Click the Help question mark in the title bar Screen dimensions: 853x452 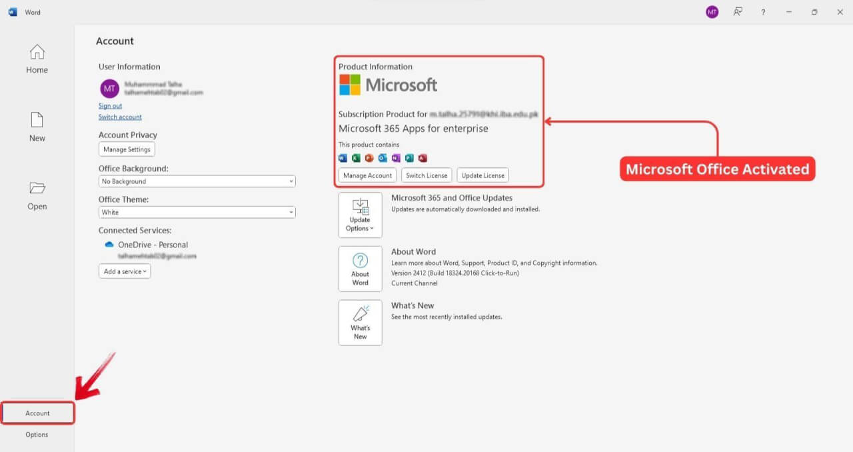762,11
